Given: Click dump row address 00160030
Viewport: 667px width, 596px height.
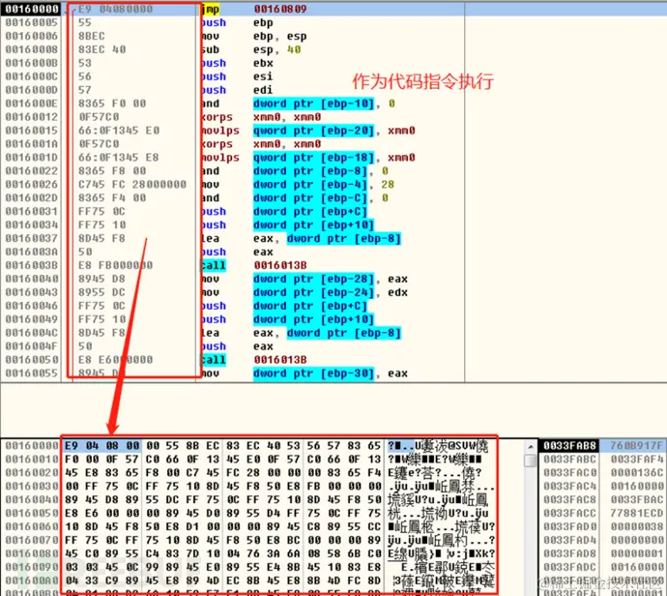Looking at the screenshot, I should [32, 487].
